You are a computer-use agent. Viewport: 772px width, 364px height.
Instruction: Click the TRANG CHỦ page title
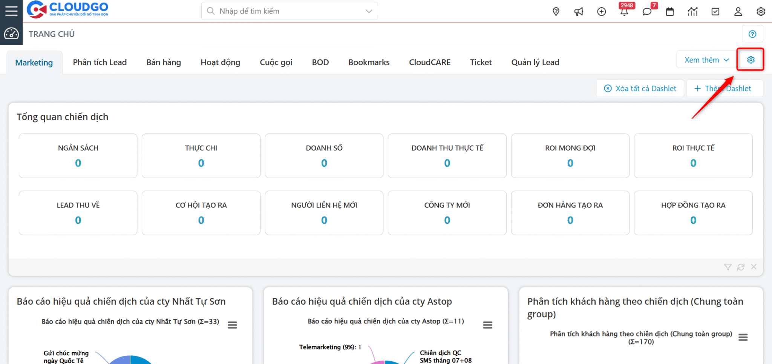[52, 34]
